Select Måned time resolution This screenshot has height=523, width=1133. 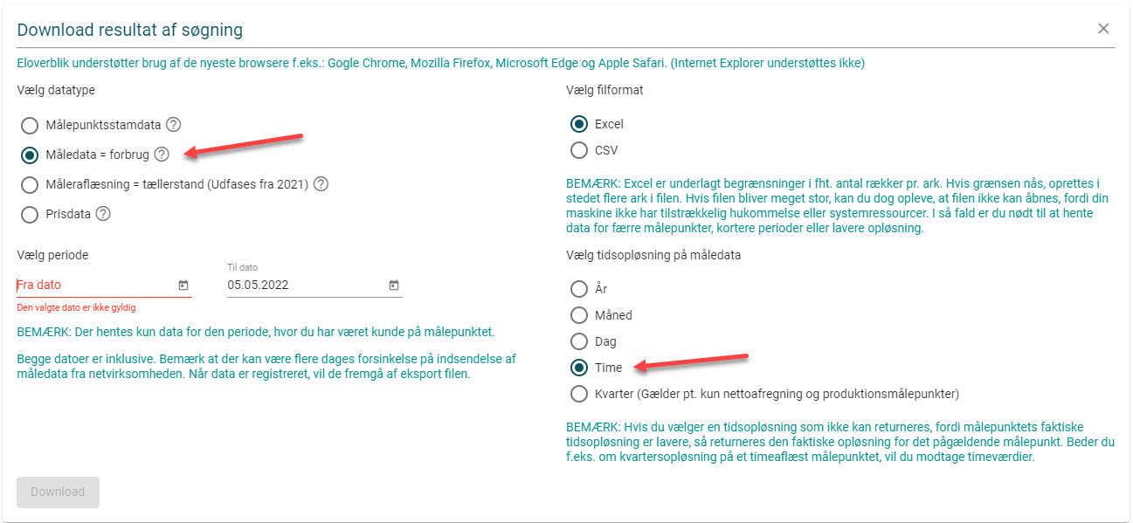[578, 315]
